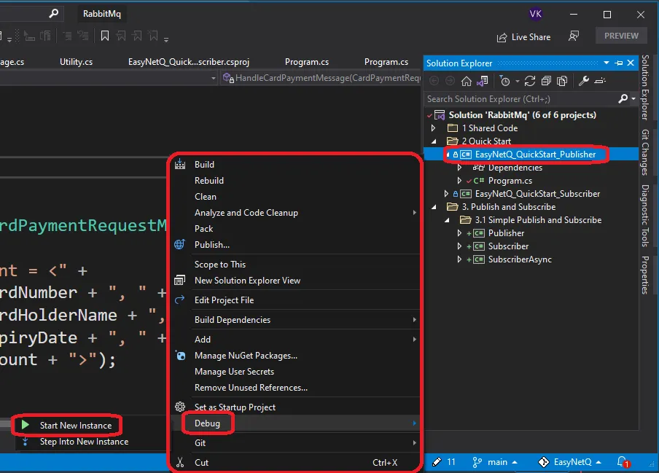Select Start New Instance from Debug submenu
This screenshot has height=473, width=659.
pos(75,426)
